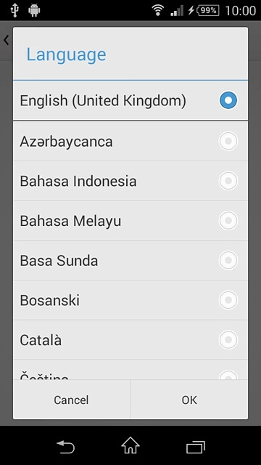The width and height of the screenshot is (261, 465).
Task: Select the Català language row
Action: [130, 340]
